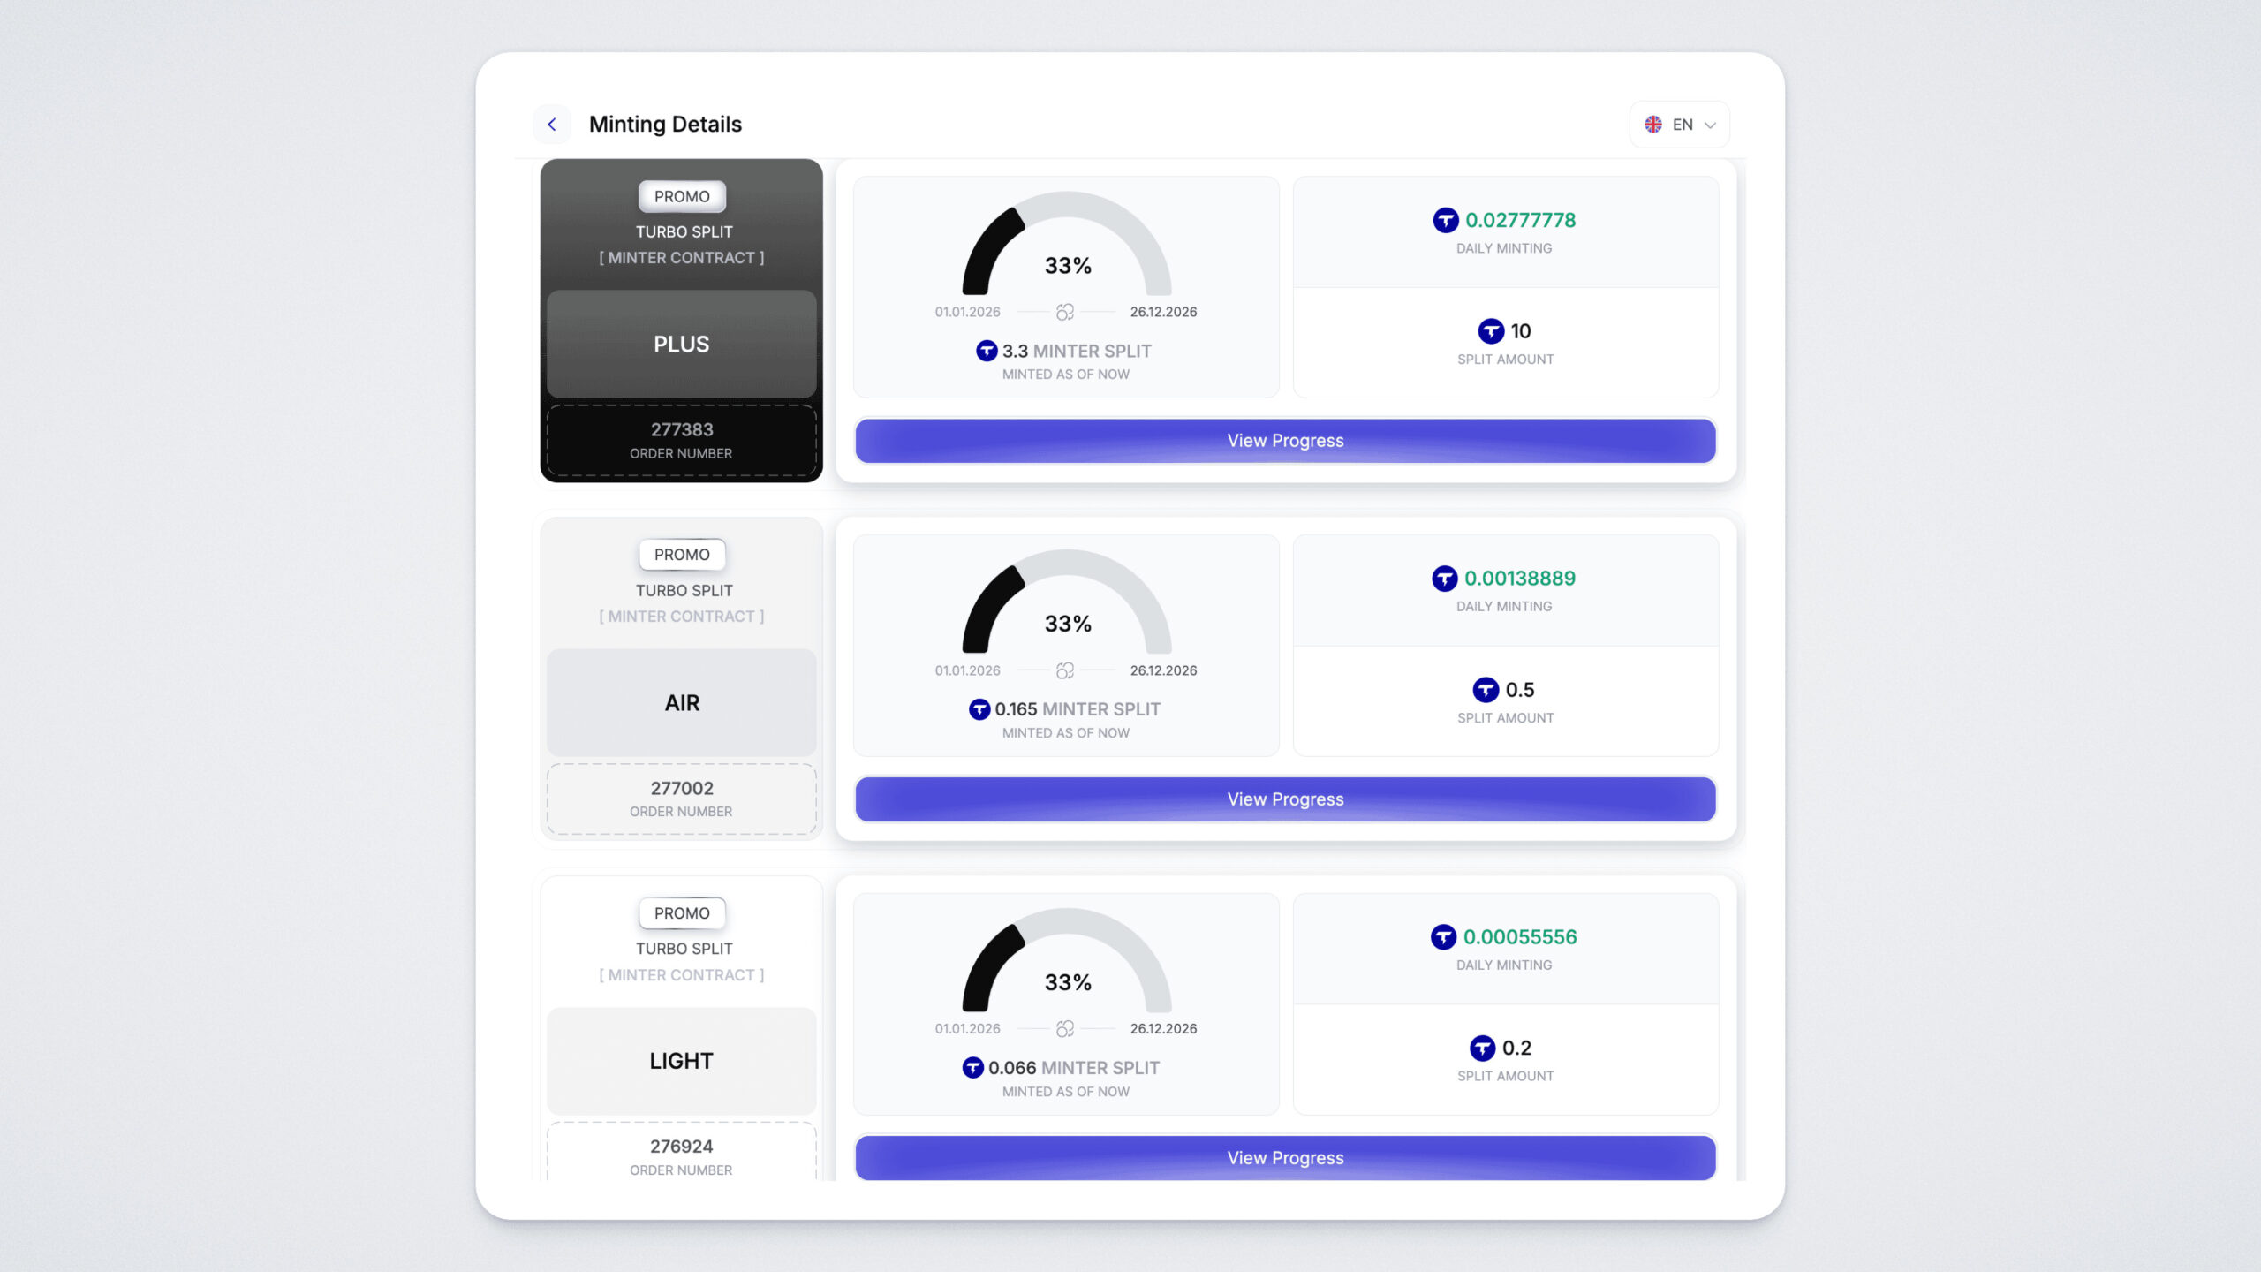Click the 0.00055556 daily minting value

[x=1519, y=937]
